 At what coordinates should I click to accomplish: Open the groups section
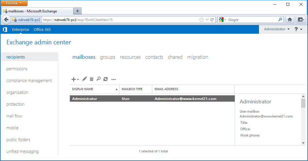click(108, 57)
